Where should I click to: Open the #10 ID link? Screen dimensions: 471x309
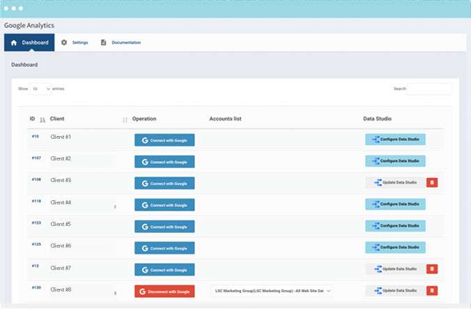tap(36, 137)
